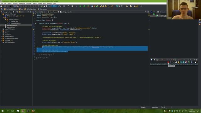Toggle block selection mode icon

pyautogui.click(x=119, y=6)
